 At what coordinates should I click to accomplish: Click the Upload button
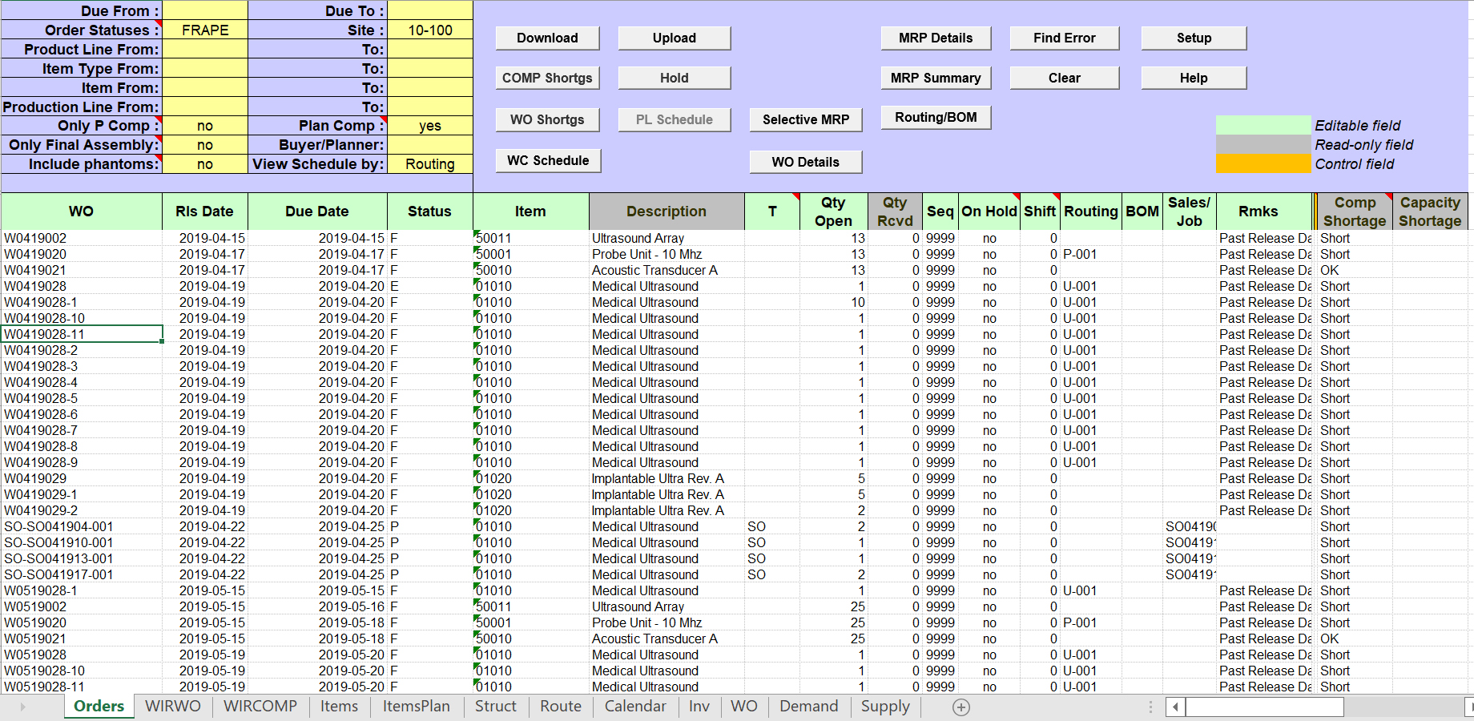[674, 38]
